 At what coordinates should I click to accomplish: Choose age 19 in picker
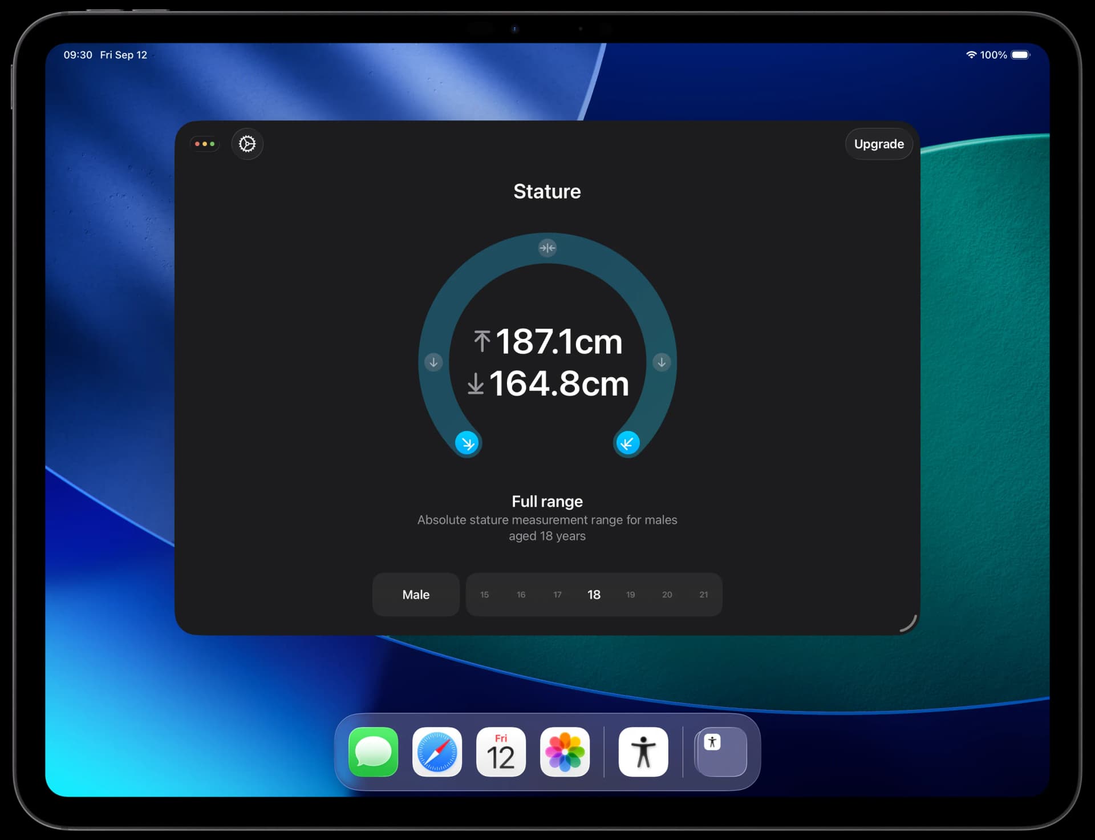(630, 595)
